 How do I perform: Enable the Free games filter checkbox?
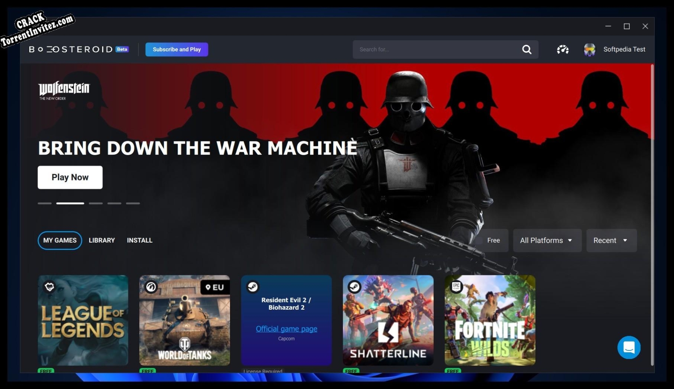pyautogui.click(x=480, y=241)
